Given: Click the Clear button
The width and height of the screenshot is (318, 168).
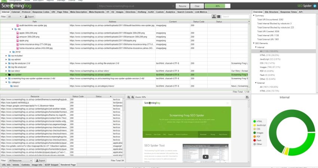Looking at the screenshot, I should (x=197, y=6).
